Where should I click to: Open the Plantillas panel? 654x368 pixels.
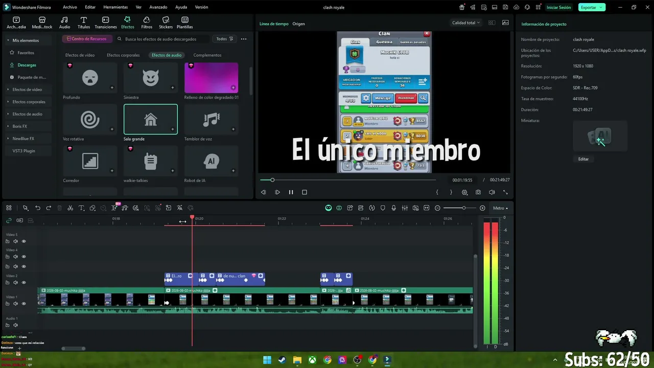tap(185, 22)
